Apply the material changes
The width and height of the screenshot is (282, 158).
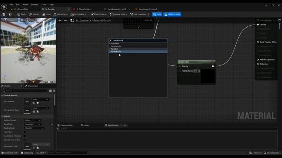[22, 14]
